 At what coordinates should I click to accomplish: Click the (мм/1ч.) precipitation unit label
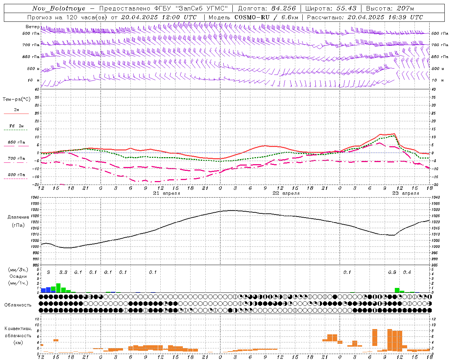point(18,283)
